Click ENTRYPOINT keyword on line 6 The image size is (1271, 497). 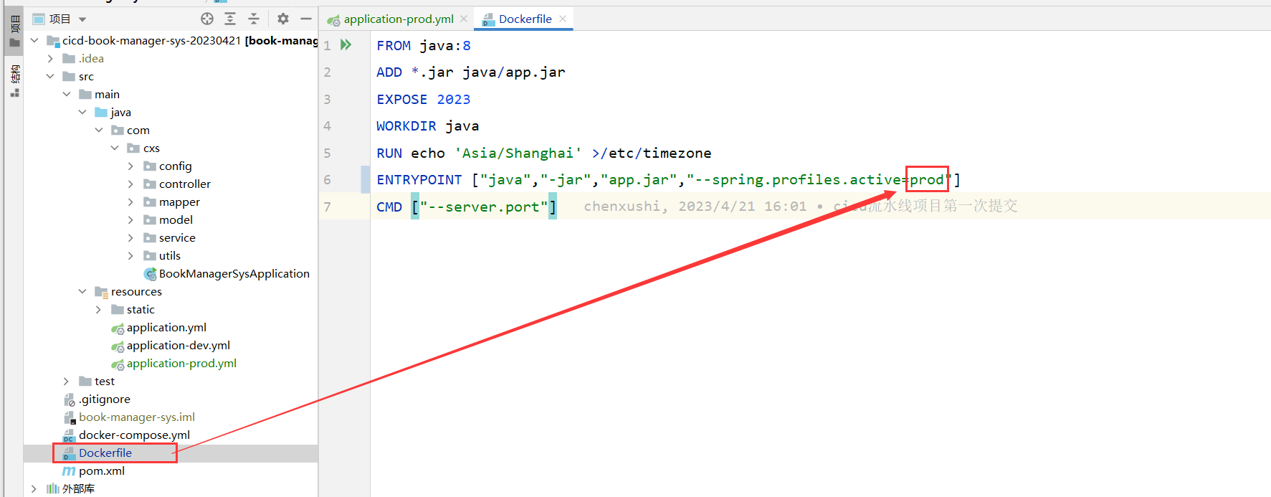pyautogui.click(x=419, y=179)
